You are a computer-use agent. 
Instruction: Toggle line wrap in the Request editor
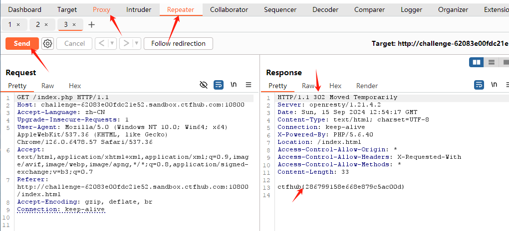point(219,85)
